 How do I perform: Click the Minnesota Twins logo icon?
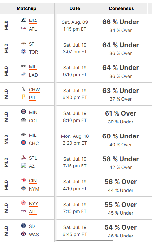(x=24, y=111)
